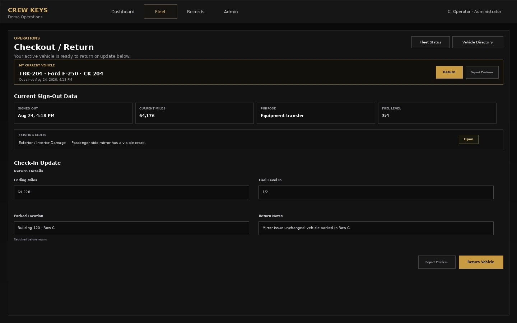
Task: Click the Fleet Status button
Action: [430, 42]
